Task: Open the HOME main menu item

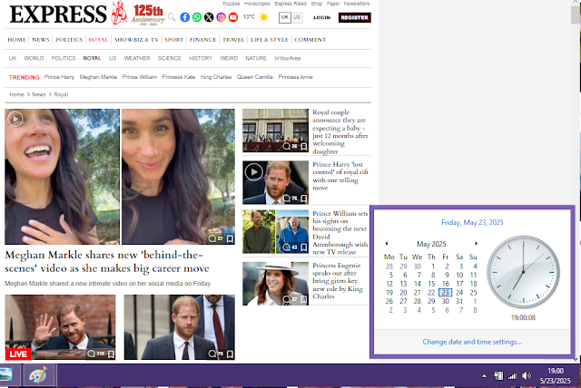Action: 16,40
